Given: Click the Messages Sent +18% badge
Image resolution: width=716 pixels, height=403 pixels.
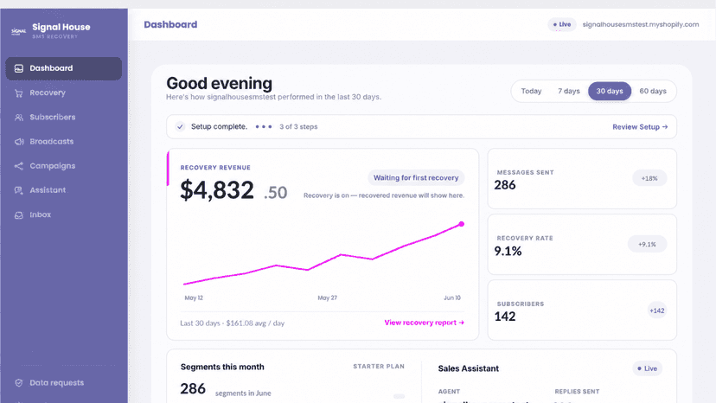Looking at the screenshot, I should coord(649,178).
